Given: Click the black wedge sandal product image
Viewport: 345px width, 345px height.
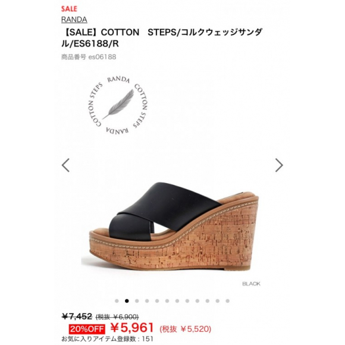Looking at the screenshot, I should tap(171, 227).
